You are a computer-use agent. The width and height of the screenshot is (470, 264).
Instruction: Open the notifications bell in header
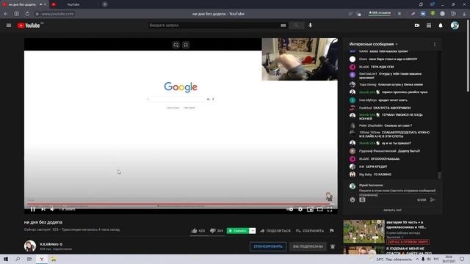pos(441,26)
